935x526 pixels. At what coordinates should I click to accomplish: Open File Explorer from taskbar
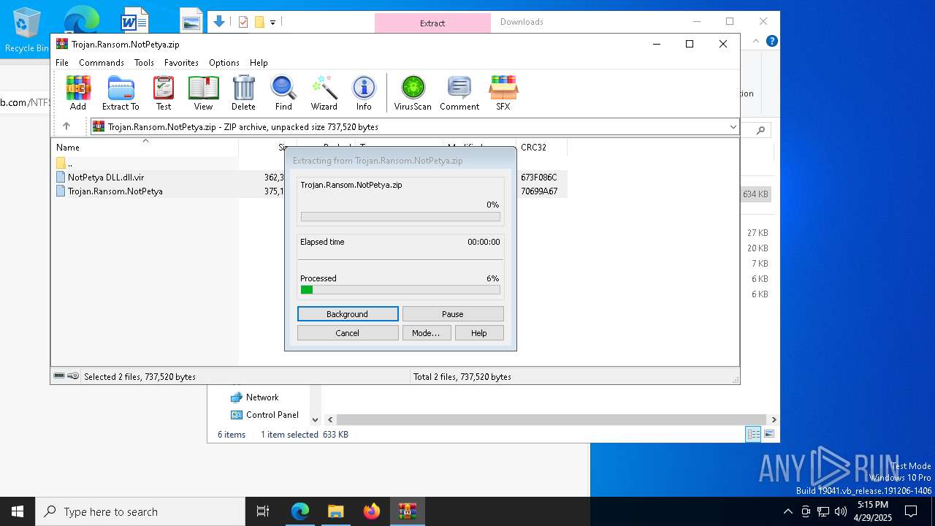click(335, 511)
